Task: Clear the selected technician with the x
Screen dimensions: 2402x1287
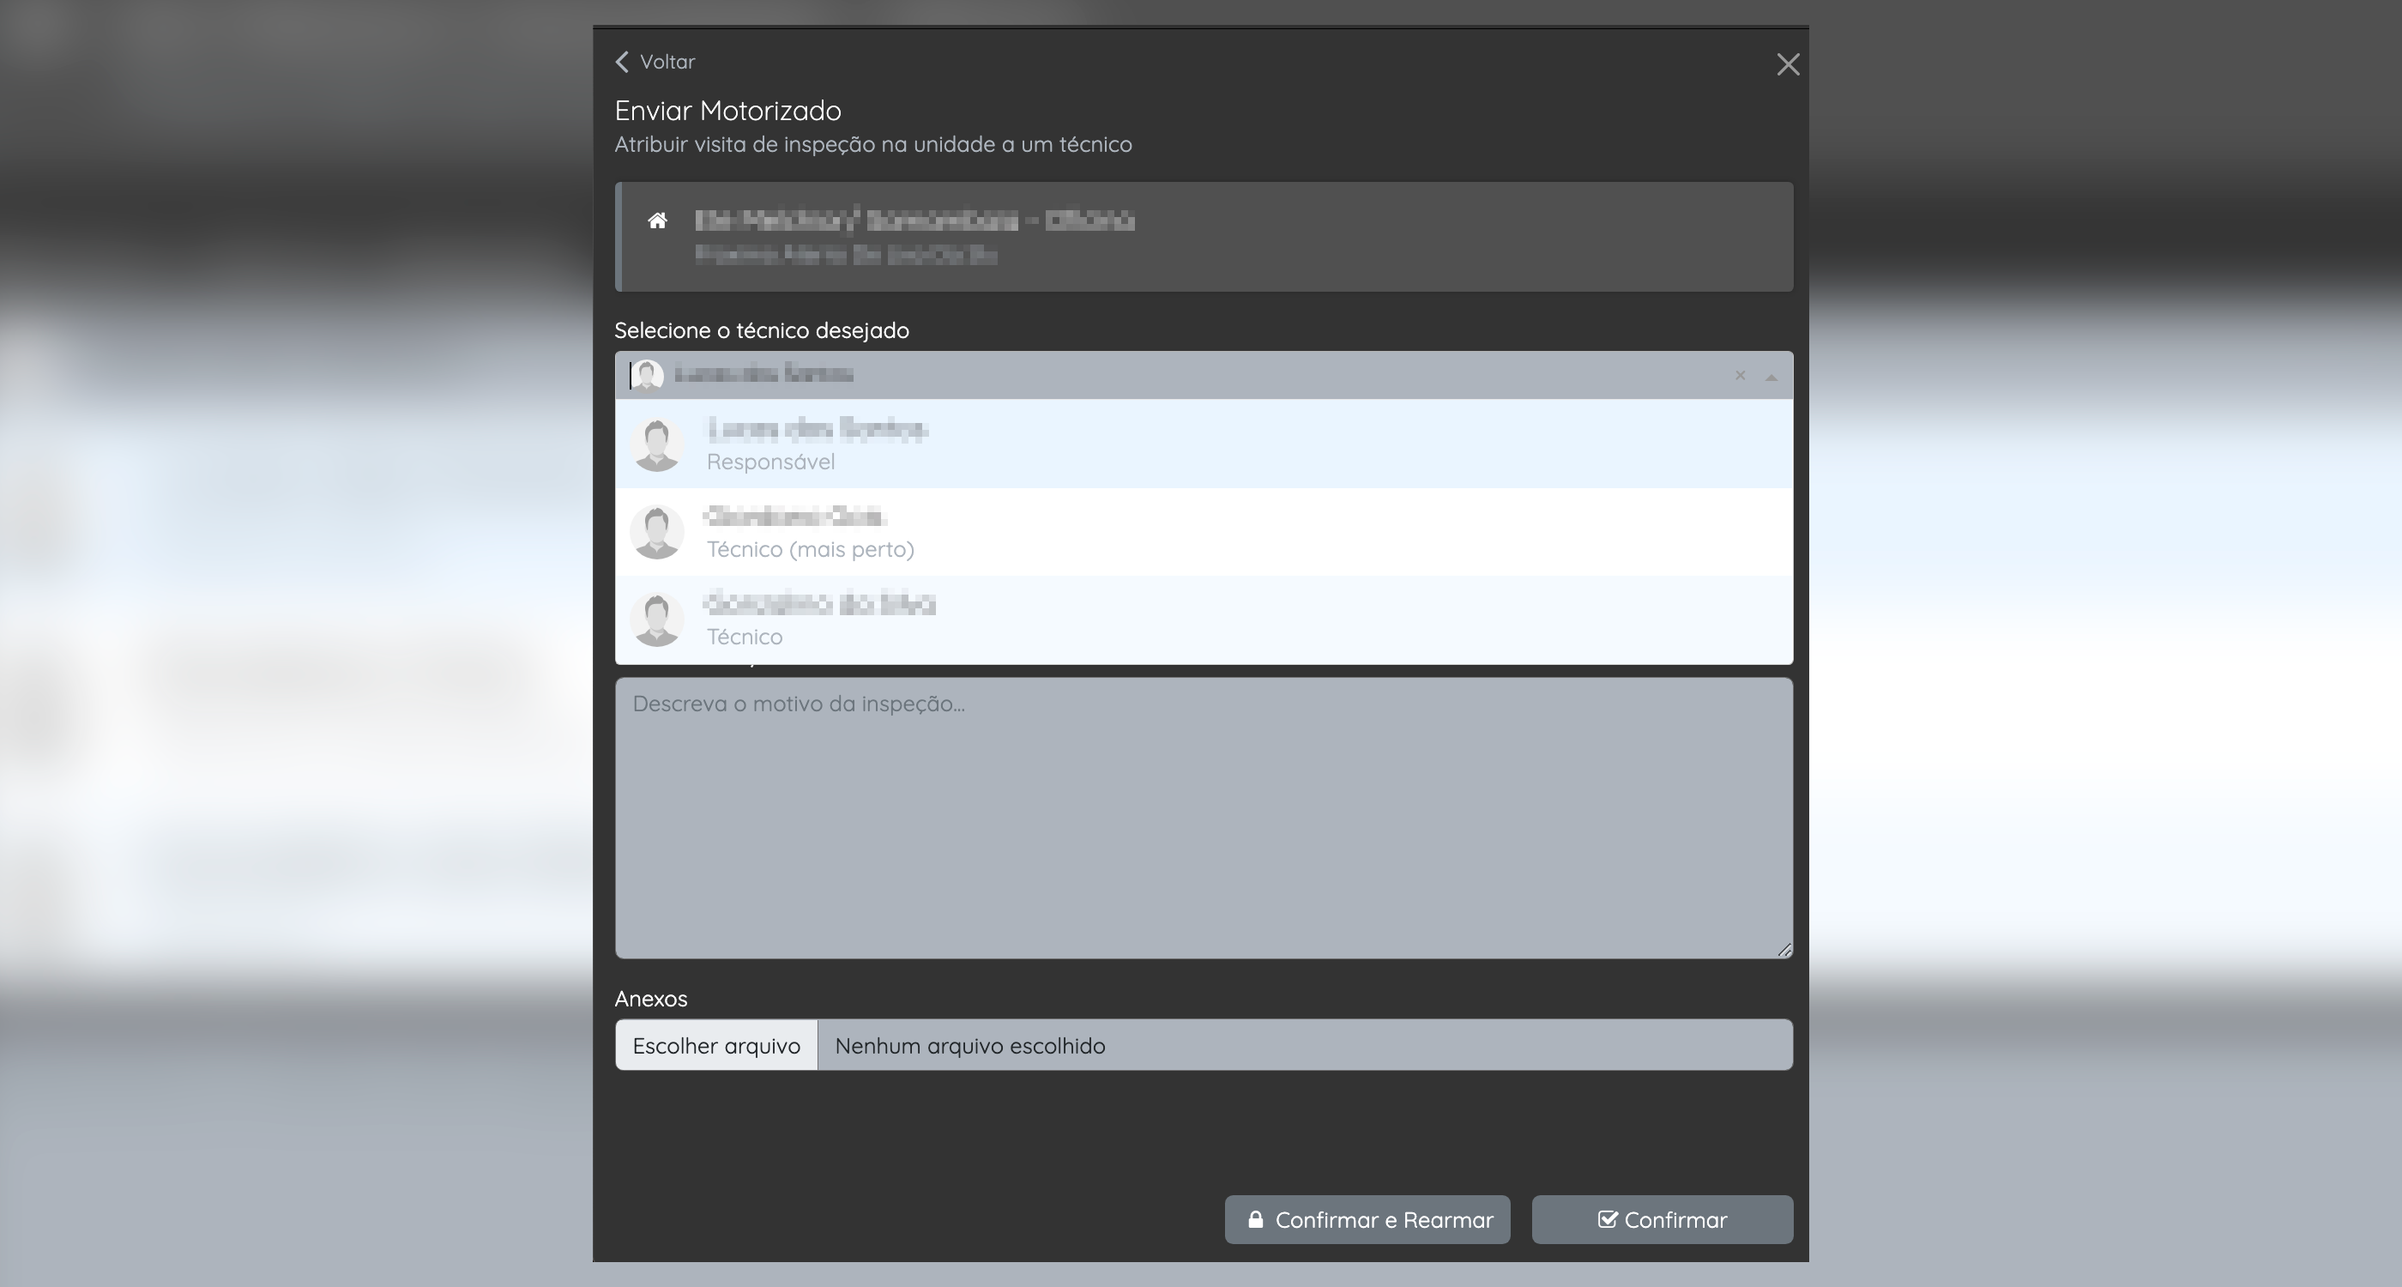Action: point(1739,375)
